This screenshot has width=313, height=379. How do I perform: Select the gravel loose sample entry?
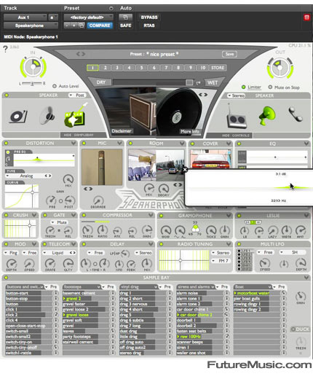tap(77, 315)
